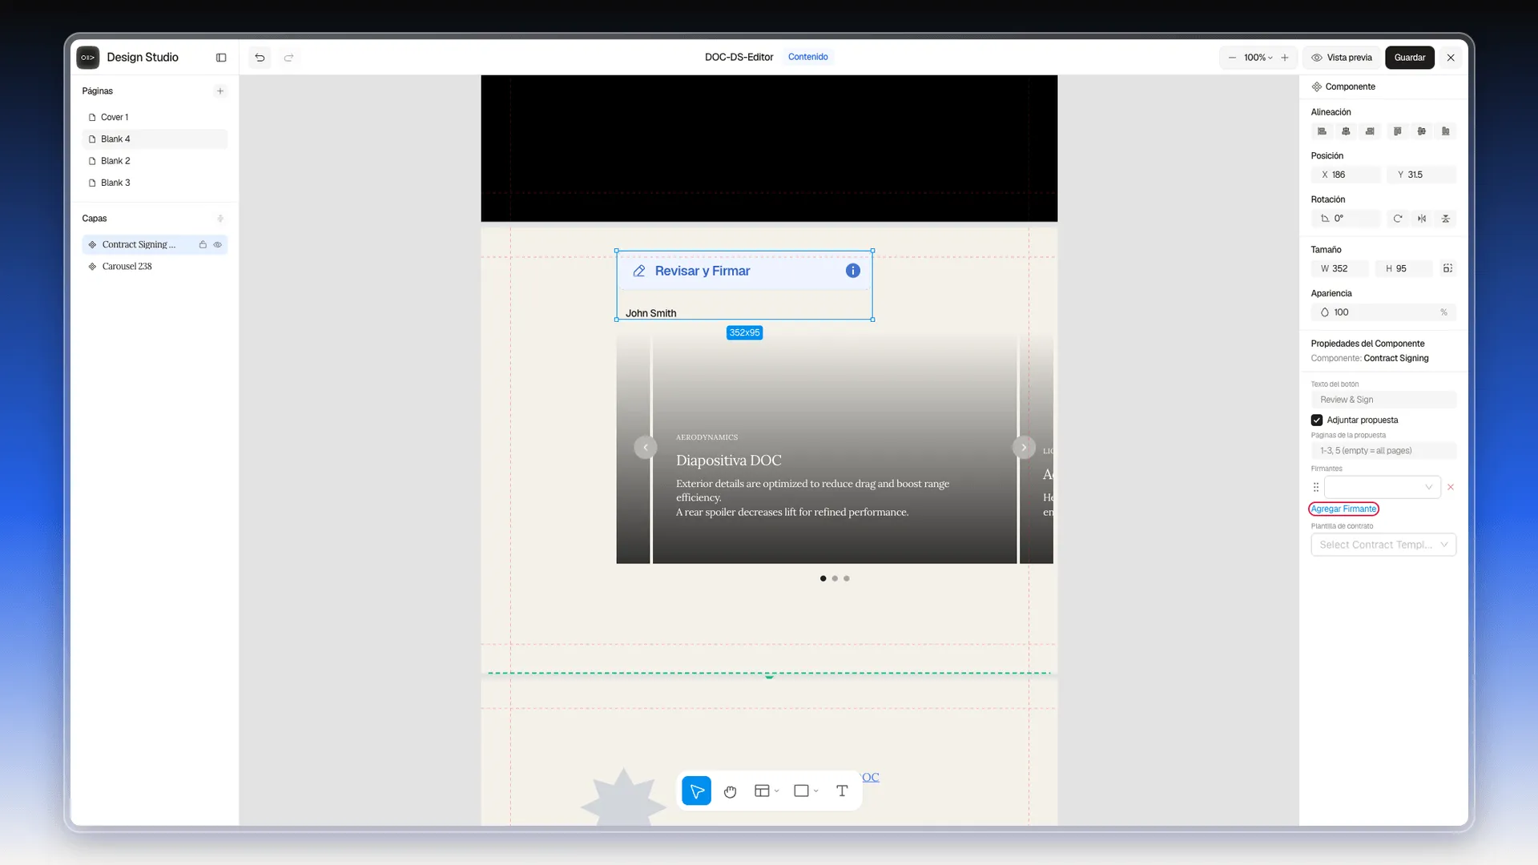The width and height of the screenshot is (1538, 865).
Task: Click the Guardar button
Action: pos(1410,58)
